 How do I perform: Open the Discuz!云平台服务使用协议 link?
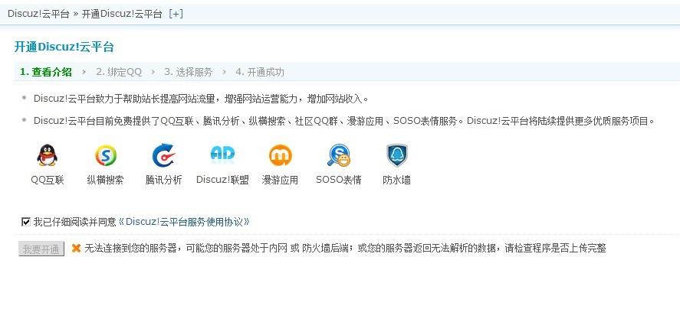point(184,223)
